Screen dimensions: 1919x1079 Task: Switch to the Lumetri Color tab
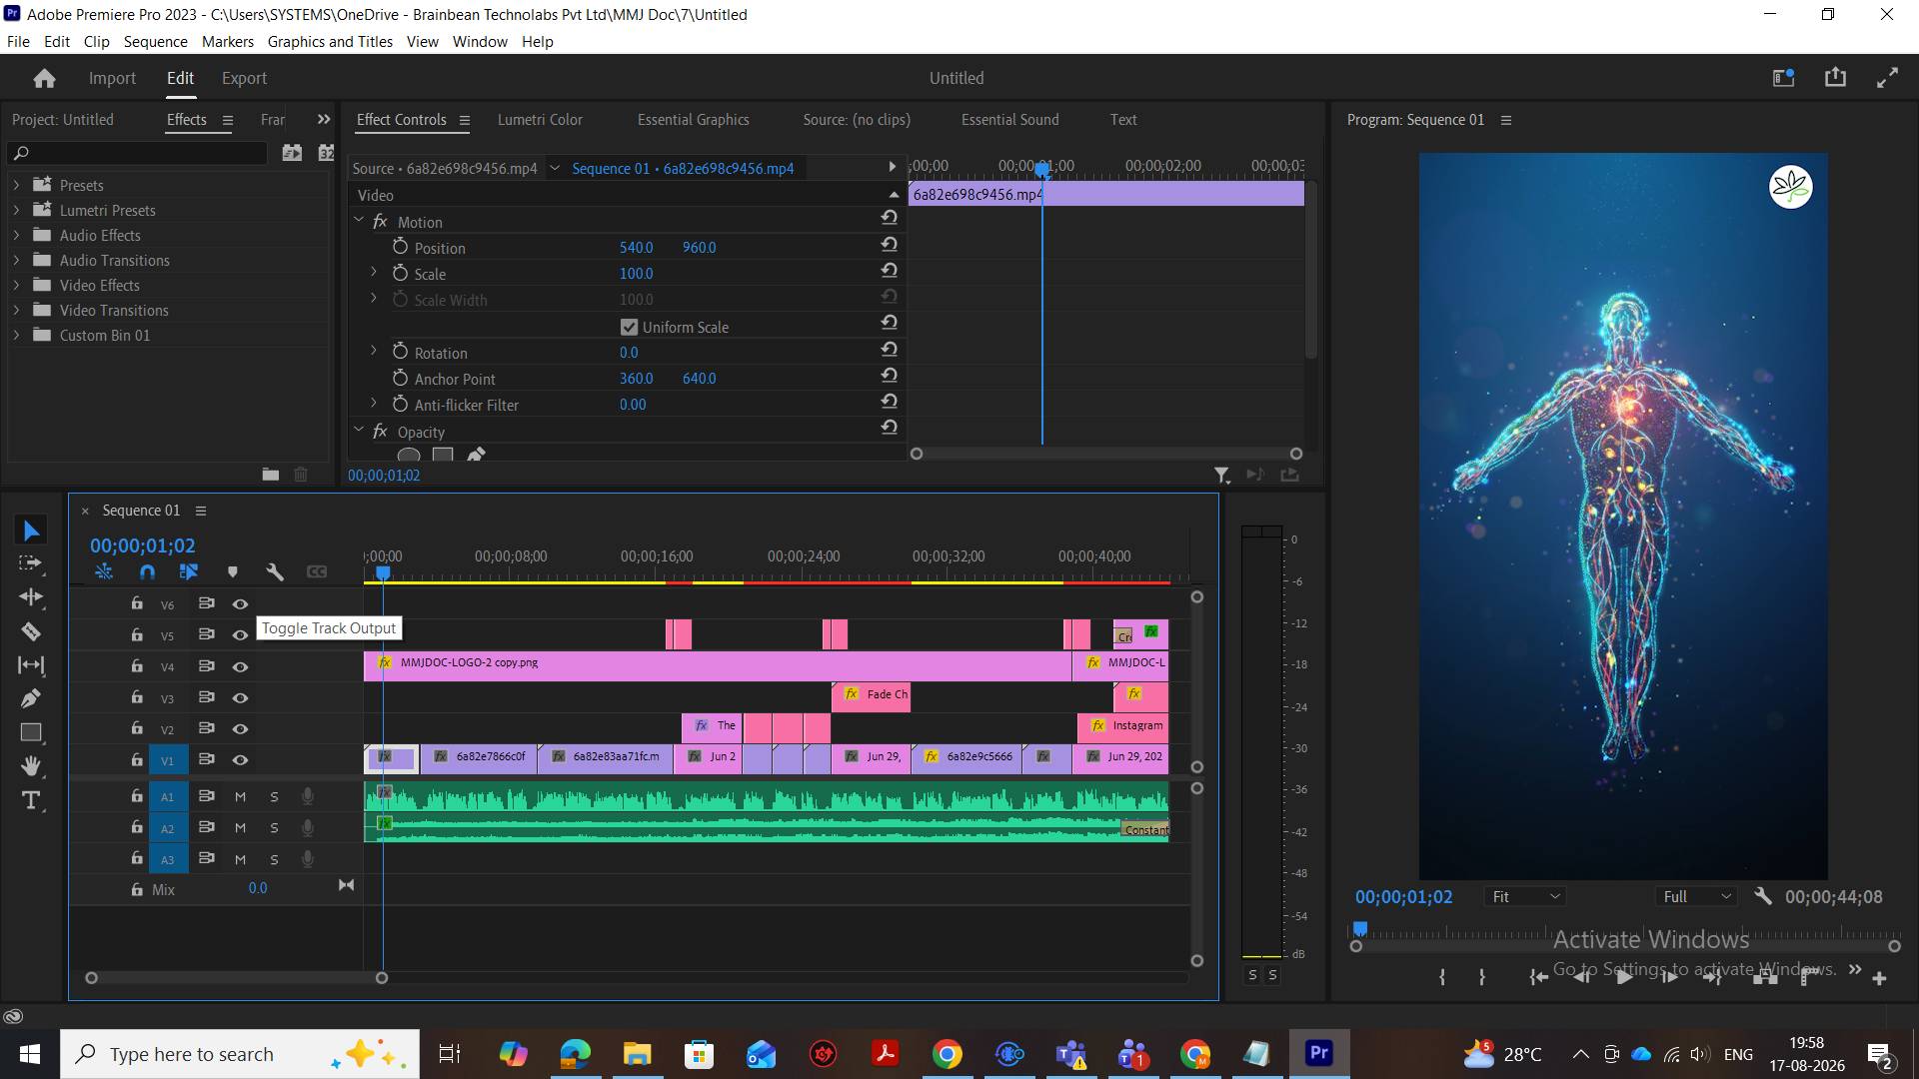[x=540, y=119]
